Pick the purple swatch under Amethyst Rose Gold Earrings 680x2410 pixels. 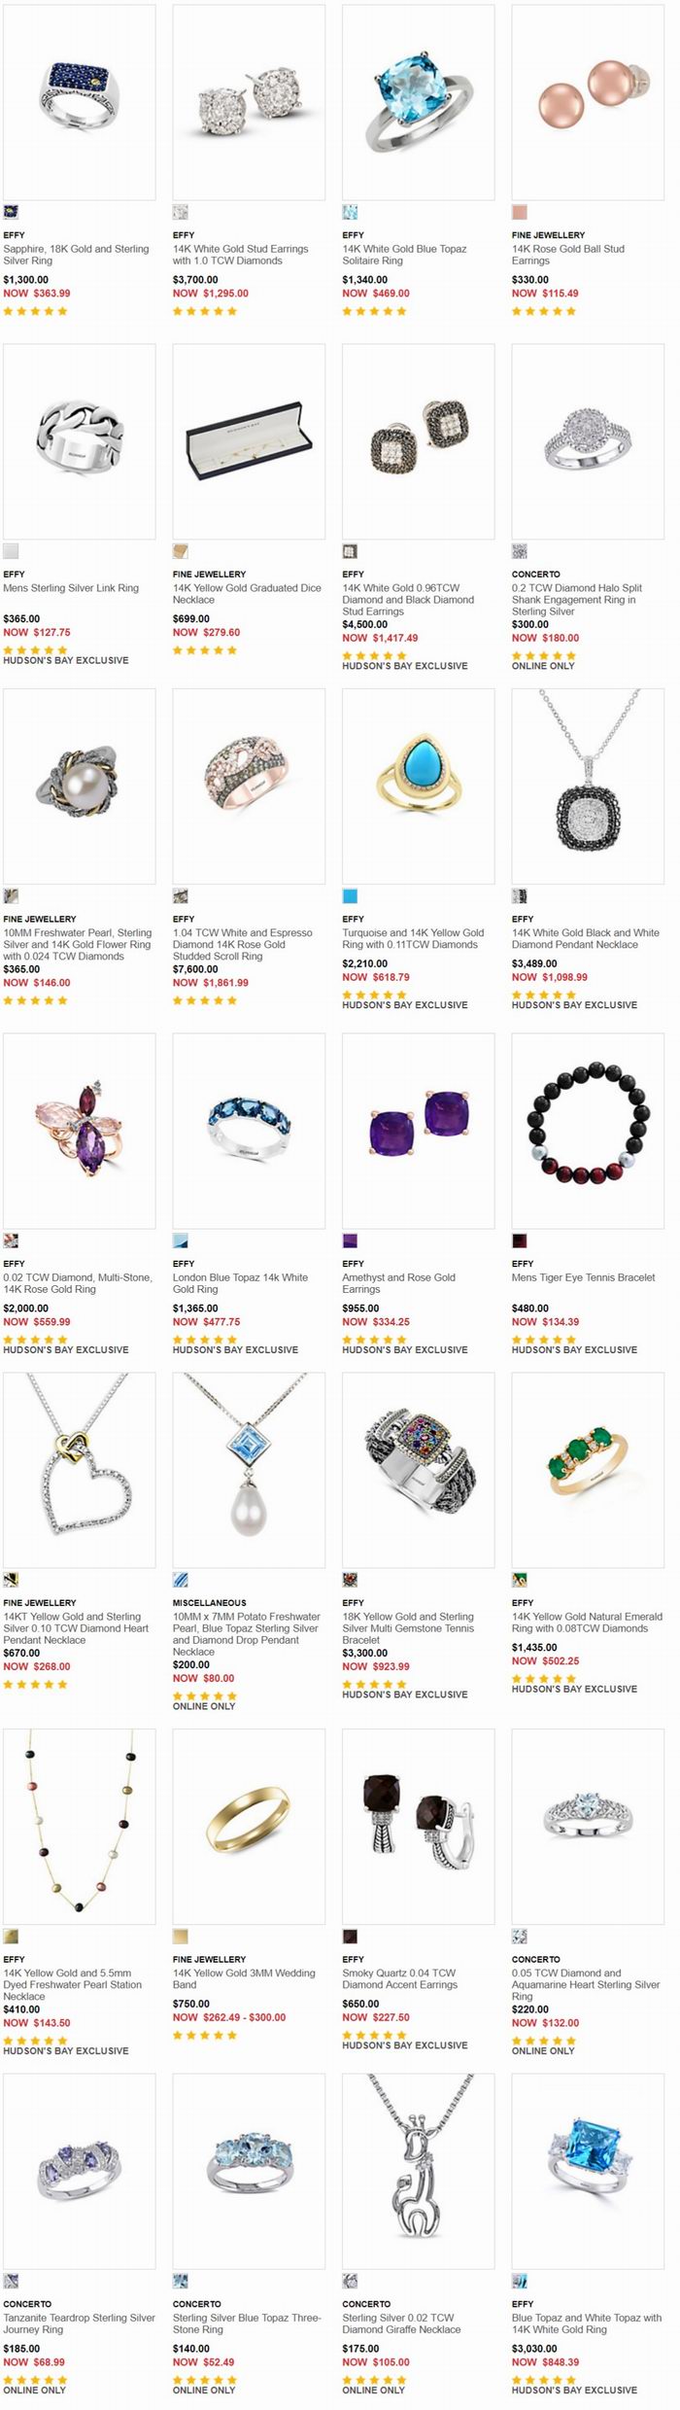click(x=350, y=1240)
